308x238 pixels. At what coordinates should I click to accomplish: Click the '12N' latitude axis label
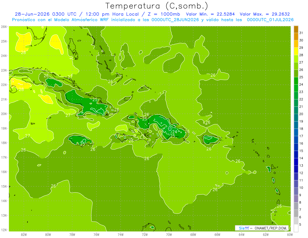click(4, 230)
